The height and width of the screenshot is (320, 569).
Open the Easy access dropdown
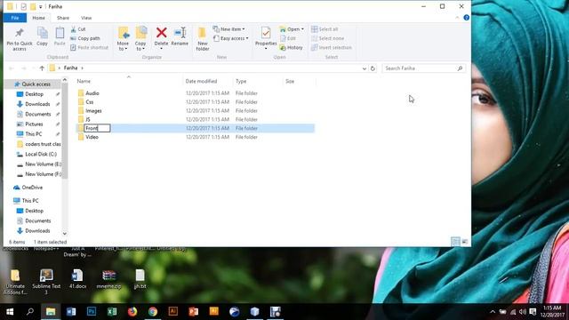click(x=231, y=38)
